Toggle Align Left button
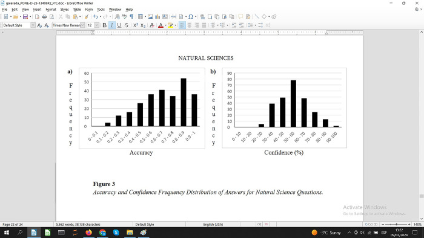 coord(182,25)
